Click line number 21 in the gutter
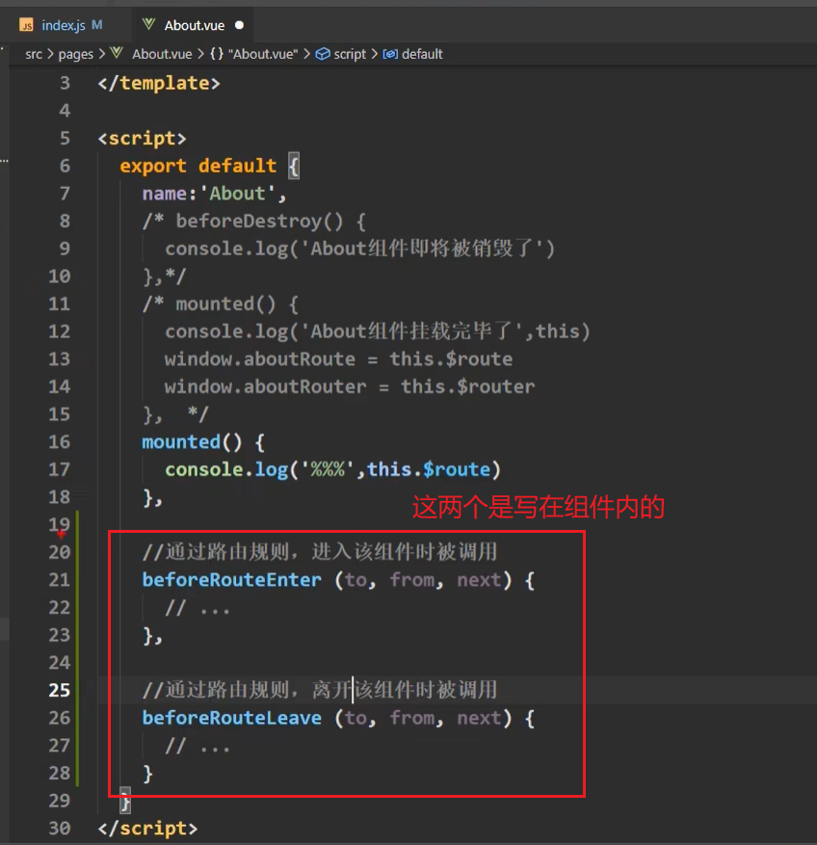Screen dimensions: 817x845 (x=60, y=580)
